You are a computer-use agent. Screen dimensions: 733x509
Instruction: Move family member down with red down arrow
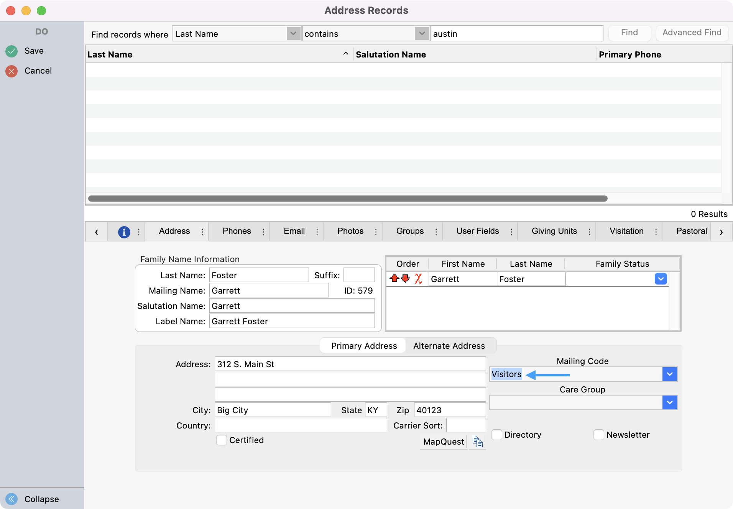point(406,279)
